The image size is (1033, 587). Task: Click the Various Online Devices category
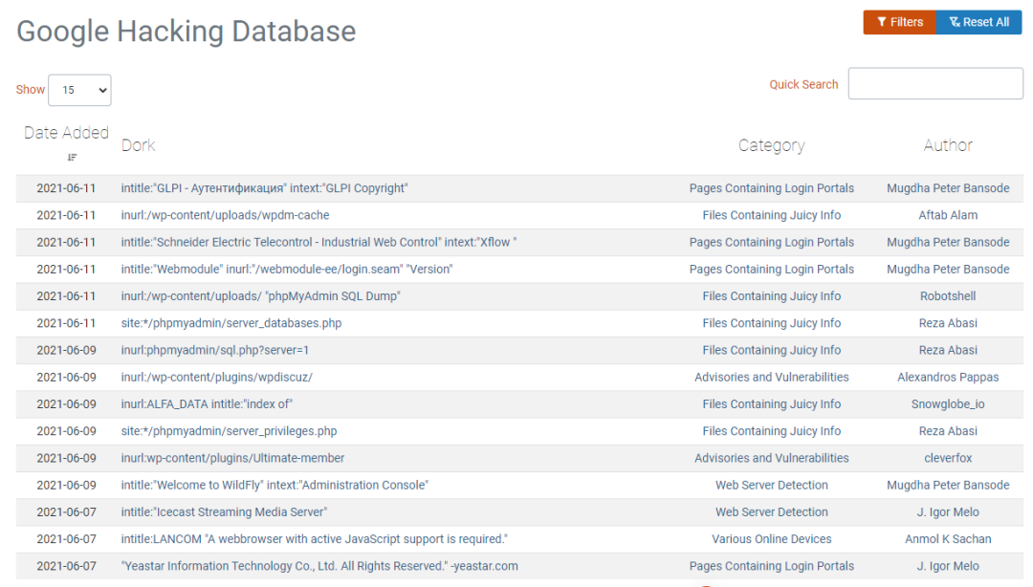(x=772, y=539)
